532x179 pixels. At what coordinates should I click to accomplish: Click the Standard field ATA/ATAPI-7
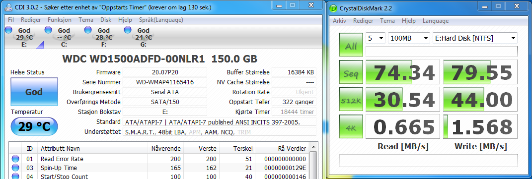[x=220, y=122]
